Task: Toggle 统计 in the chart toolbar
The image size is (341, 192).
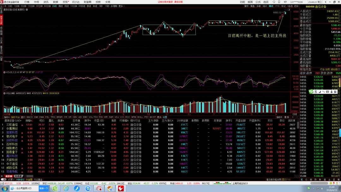Action: pos(265,6)
